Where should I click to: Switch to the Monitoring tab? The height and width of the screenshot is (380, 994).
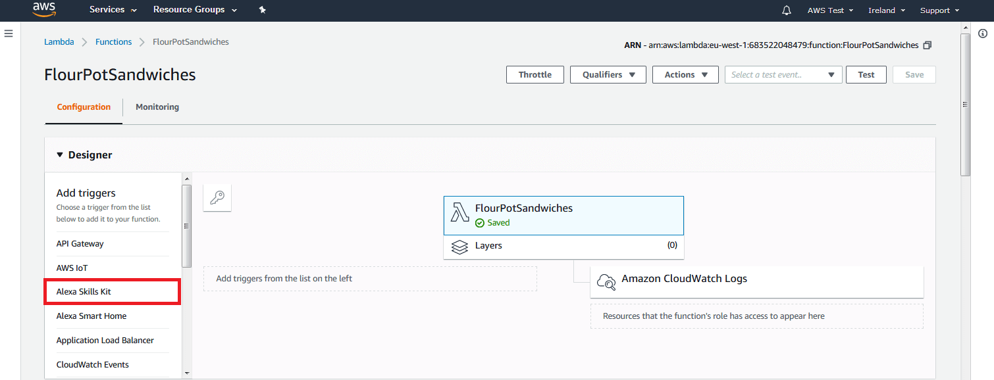[x=157, y=107]
